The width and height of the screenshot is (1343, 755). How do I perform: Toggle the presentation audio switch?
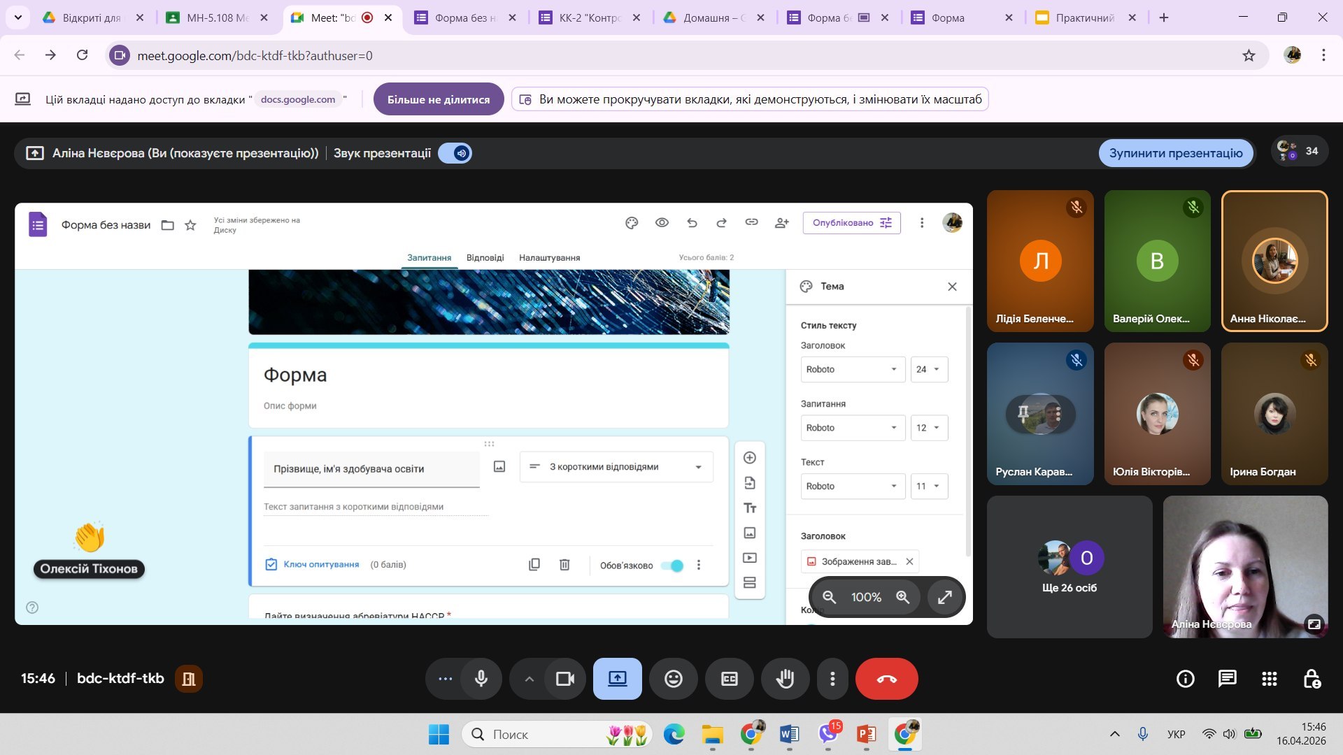(455, 153)
